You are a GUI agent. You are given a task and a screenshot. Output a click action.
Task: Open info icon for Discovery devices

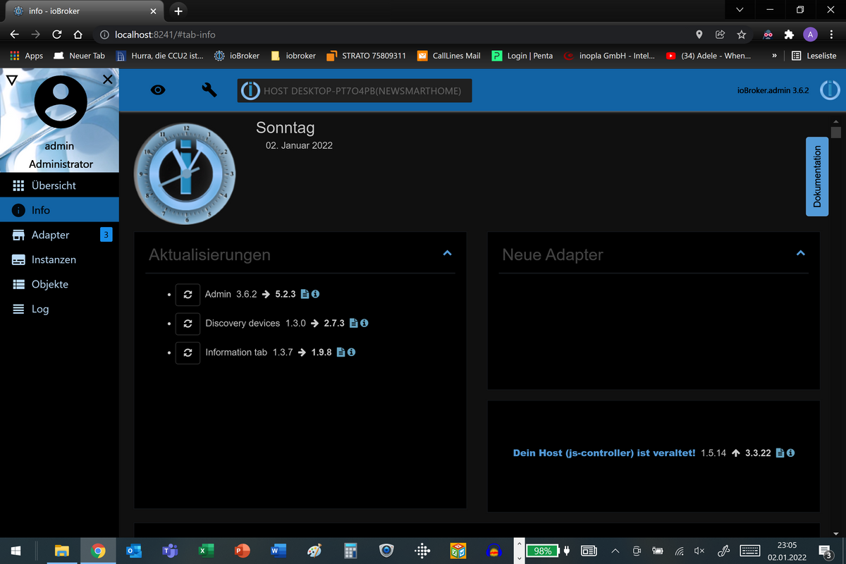coord(364,323)
